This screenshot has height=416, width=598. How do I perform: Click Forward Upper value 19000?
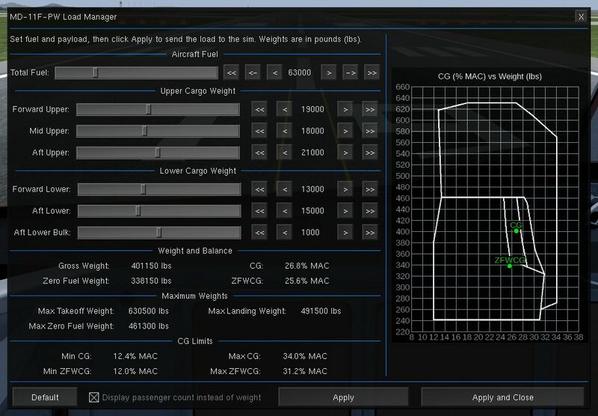tap(312, 109)
